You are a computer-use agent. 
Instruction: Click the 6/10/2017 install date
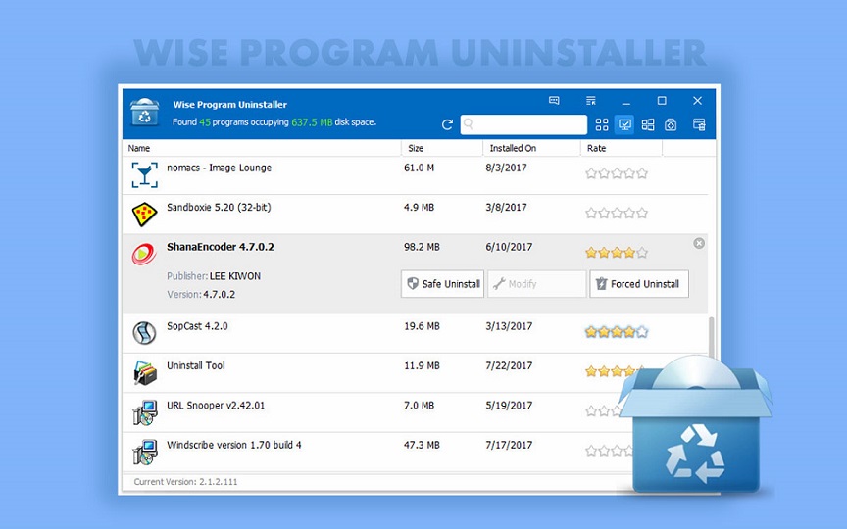[x=509, y=247]
